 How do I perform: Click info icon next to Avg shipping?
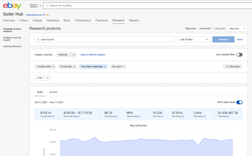(x=116, y=116)
